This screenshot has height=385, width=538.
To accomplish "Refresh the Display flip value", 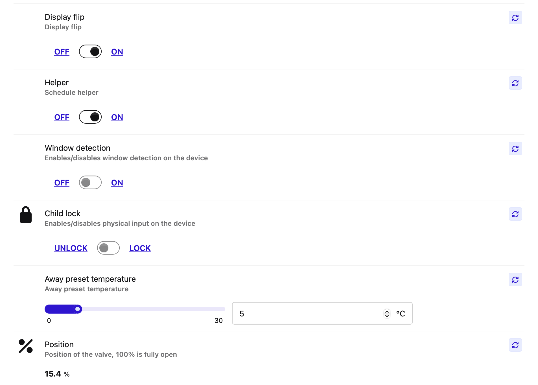I will click(x=515, y=18).
